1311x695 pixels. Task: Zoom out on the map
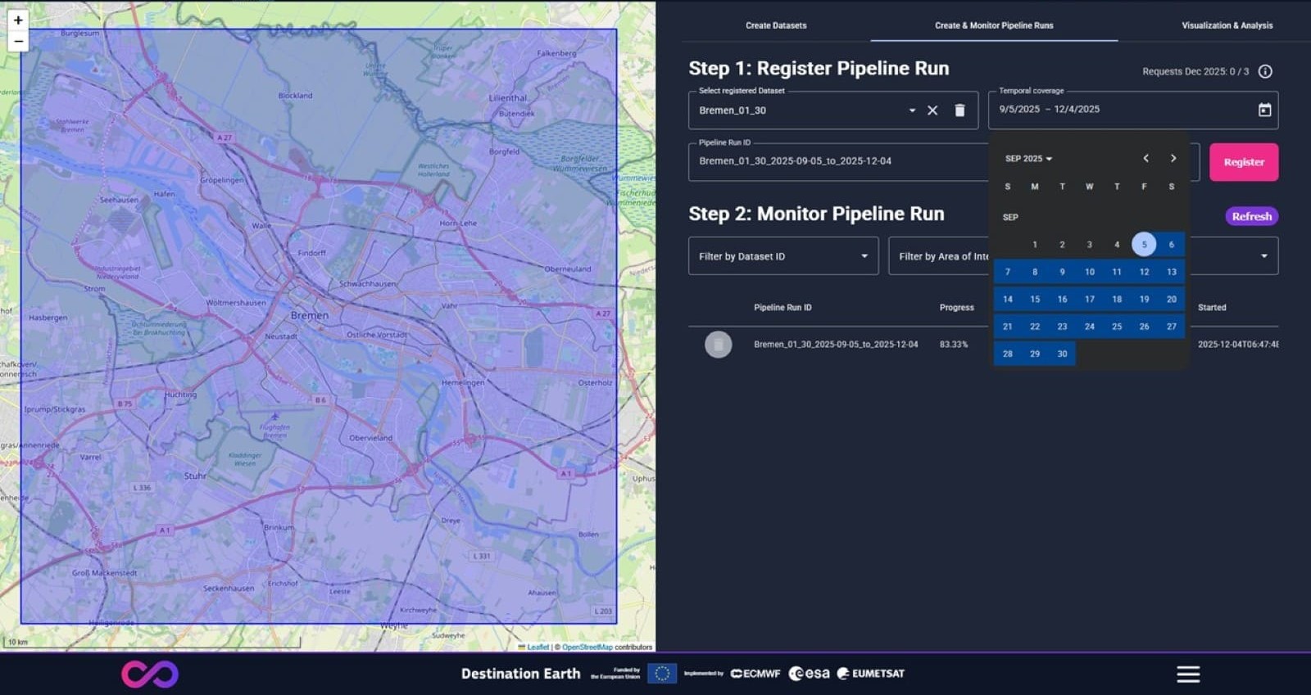click(x=18, y=41)
